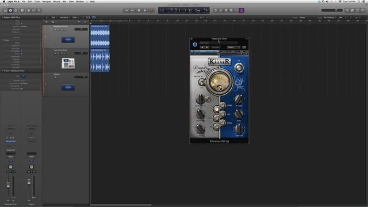
Task: Adjust Flashback Choir track volume slider
Action: pyautogui.click(x=81, y=29)
